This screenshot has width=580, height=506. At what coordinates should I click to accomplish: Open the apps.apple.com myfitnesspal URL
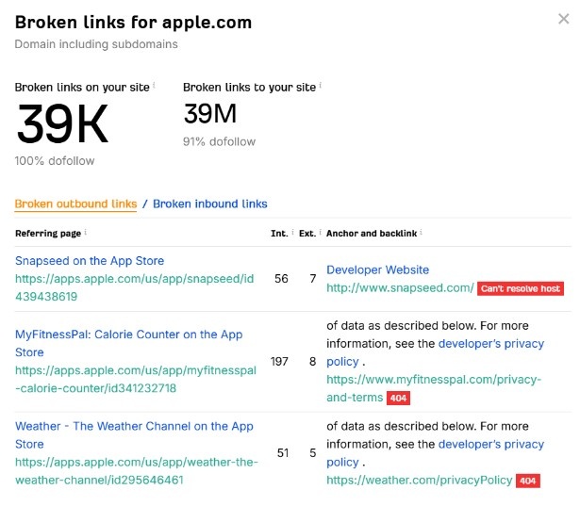pos(136,379)
